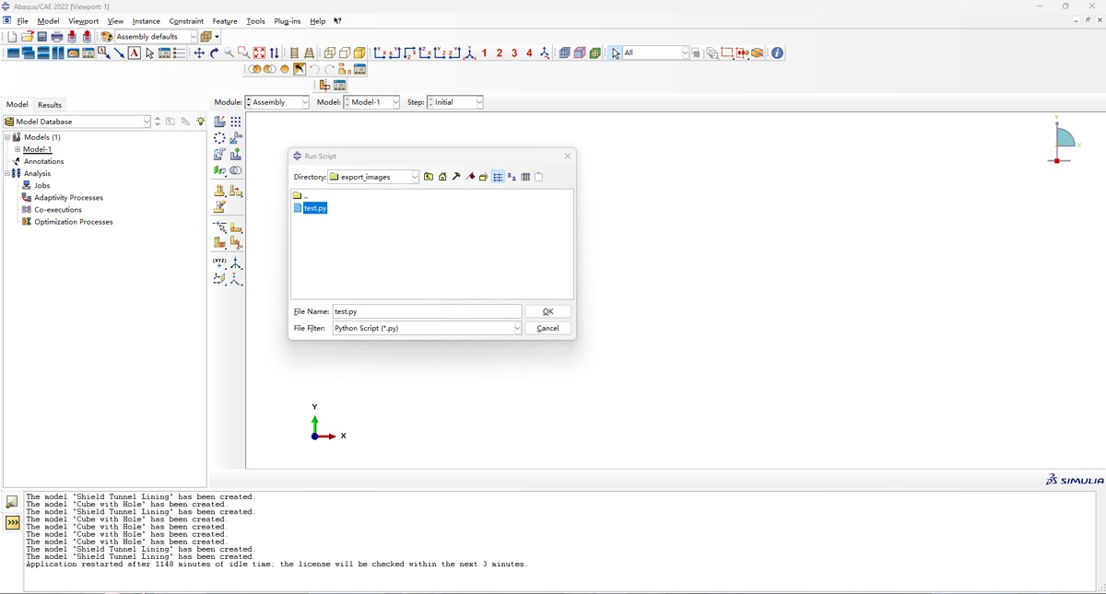Click the message area icon above >>>
The image size is (1106, 594).
(12, 502)
